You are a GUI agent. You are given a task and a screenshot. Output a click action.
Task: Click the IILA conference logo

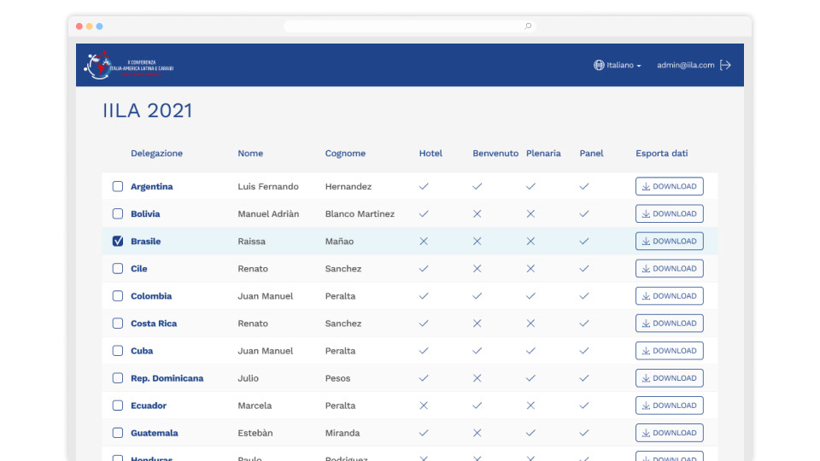pos(129,66)
